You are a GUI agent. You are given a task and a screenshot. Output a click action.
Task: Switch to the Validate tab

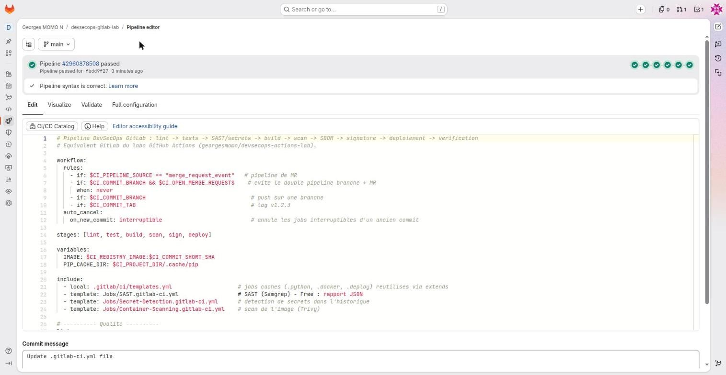(92, 105)
